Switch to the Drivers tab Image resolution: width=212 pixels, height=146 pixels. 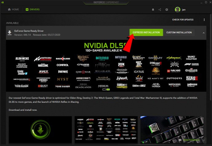pyautogui.click(x=33, y=9)
